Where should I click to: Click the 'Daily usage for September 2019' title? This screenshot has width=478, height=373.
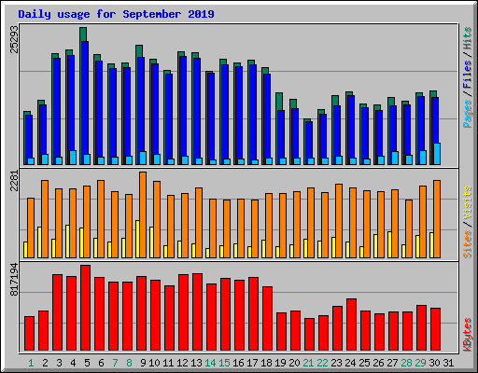(116, 14)
